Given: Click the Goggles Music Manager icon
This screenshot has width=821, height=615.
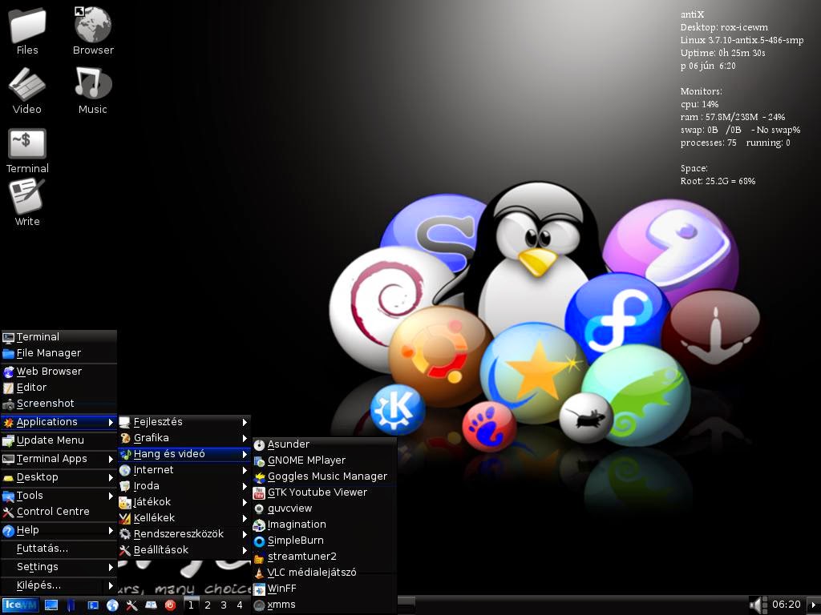Looking at the screenshot, I should coord(259,477).
